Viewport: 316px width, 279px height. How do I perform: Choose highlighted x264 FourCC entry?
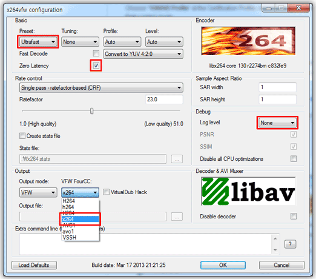point(80,219)
